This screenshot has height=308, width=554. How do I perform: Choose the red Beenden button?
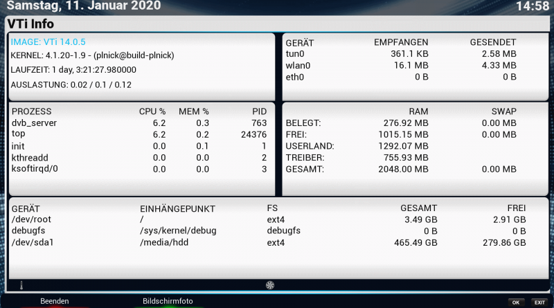tap(55, 301)
